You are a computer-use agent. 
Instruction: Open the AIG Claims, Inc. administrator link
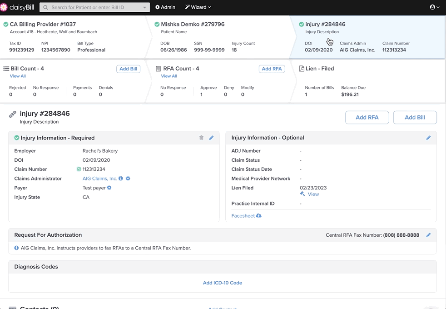(100, 179)
